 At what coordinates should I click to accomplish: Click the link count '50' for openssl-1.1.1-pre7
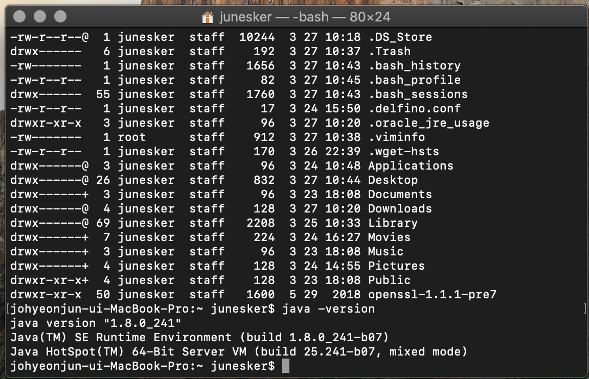click(x=103, y=295)
